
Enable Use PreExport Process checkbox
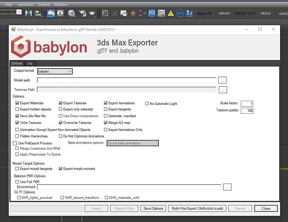click(x=15, y=143)
